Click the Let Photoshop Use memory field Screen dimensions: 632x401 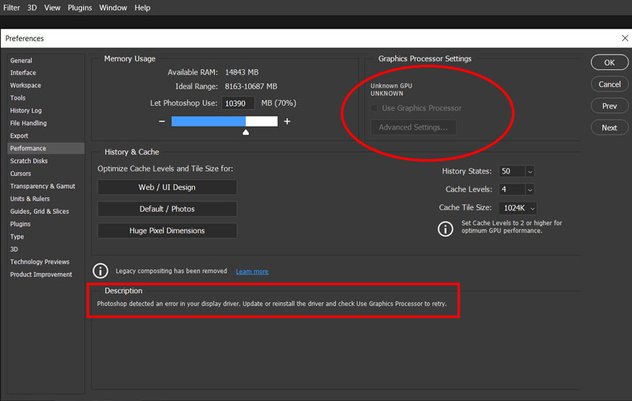point(238,104)
